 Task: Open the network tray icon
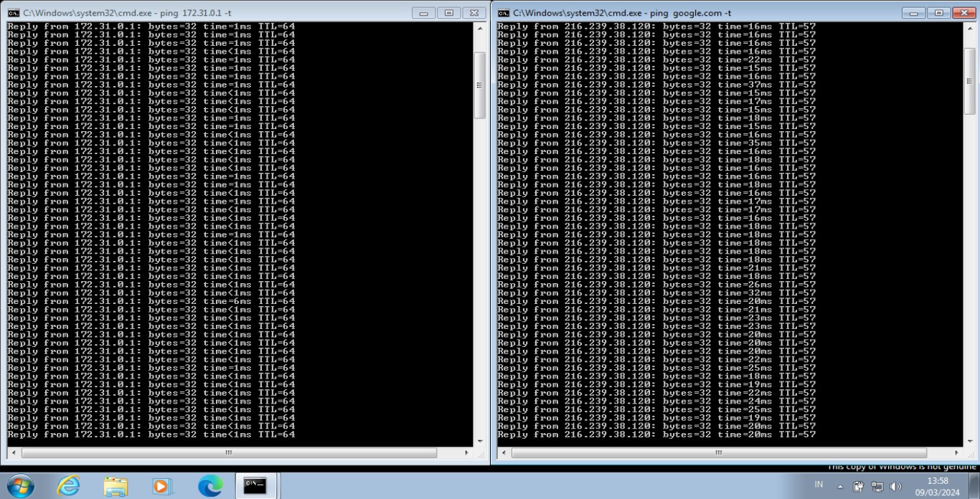(877, 486)
